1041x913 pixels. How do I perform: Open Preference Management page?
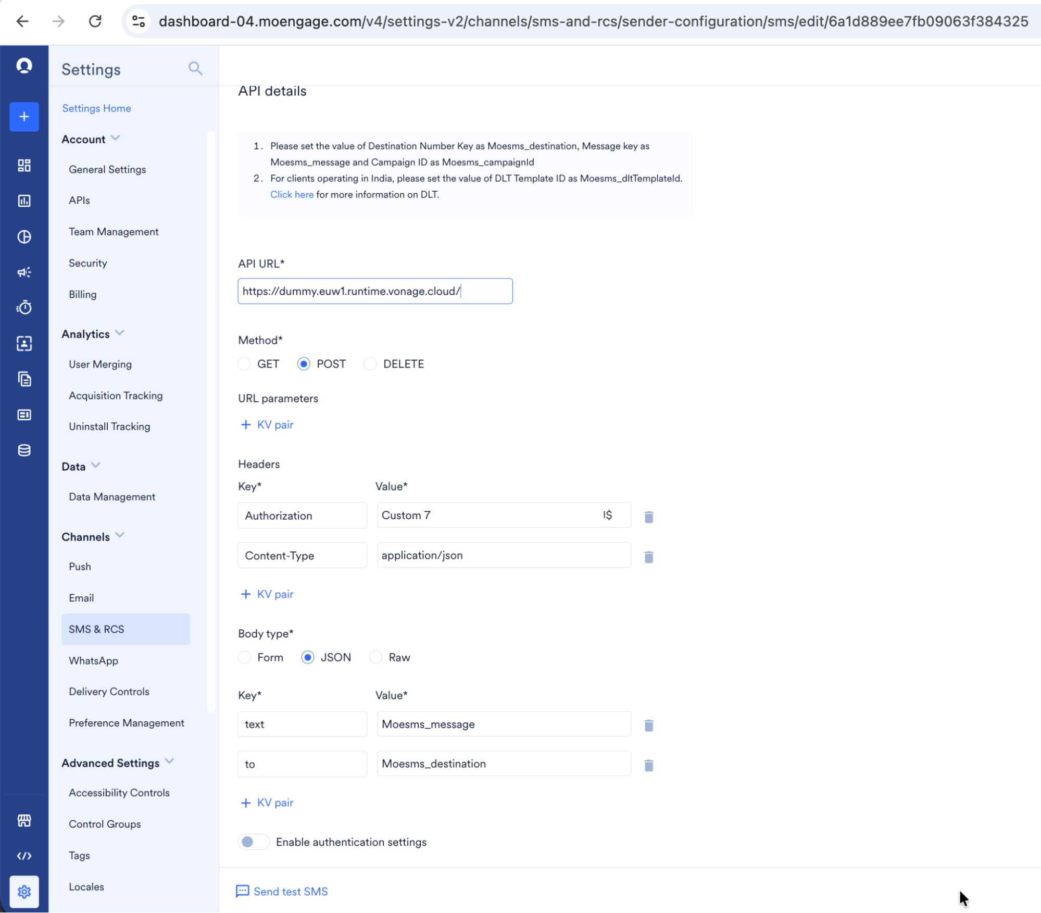(127, 723)
